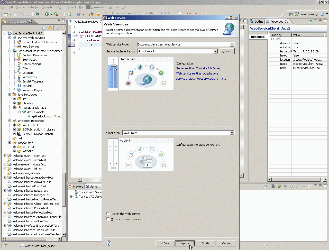
Task: Collapse the WebServiceClient_Axis2 project node
Action: point(5,33)
